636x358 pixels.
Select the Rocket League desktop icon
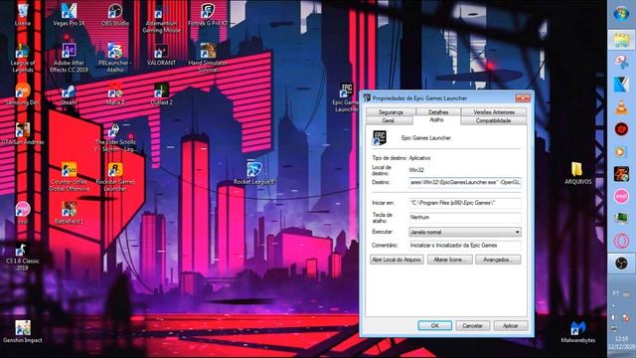point(254,173)
